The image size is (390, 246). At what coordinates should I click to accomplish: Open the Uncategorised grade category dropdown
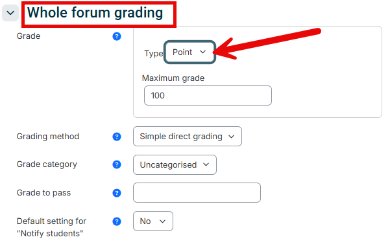coord(175,165)
